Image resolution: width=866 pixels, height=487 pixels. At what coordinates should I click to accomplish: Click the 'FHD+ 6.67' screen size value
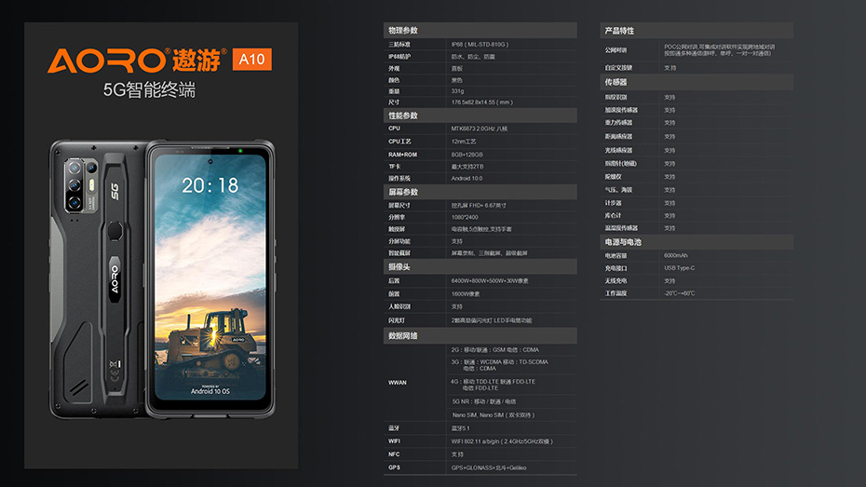(x=479, y=206)
